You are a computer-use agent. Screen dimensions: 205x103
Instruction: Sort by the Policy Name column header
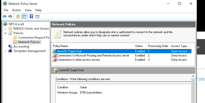pyautogui.click(x=61, y=46)
